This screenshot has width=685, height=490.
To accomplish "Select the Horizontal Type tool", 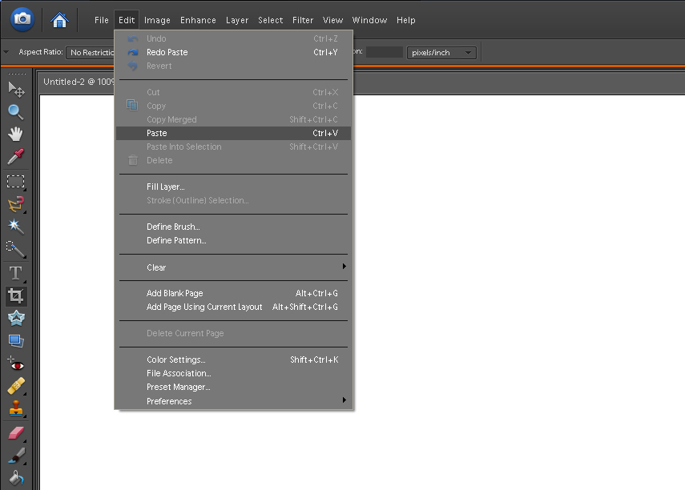I will [x=16, y=273].
